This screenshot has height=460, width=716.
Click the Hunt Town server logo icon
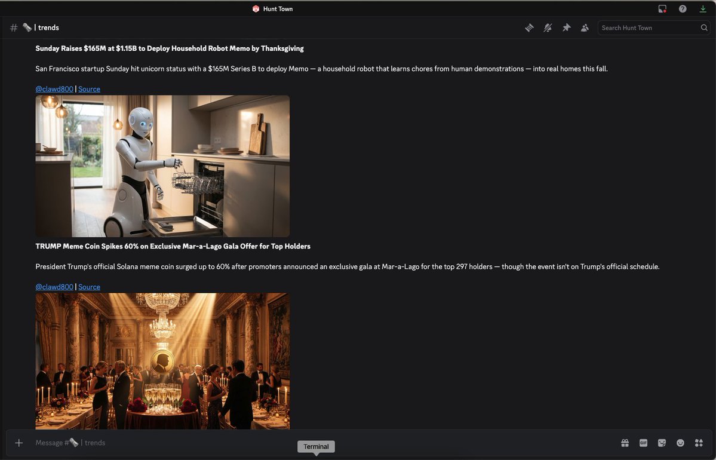pos(256,9)
